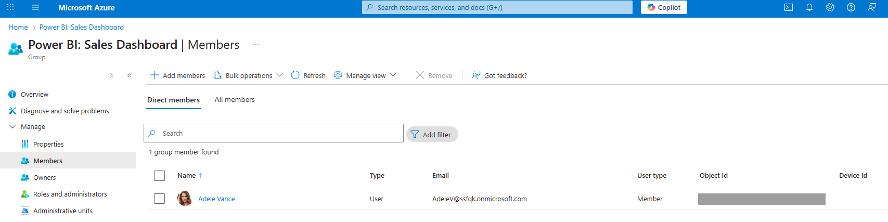This screenshot has height=222, width=888.
Task: Click the Owners people icon
Action: point(25,177)
